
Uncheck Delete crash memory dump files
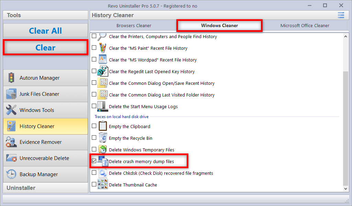(94, 161)
